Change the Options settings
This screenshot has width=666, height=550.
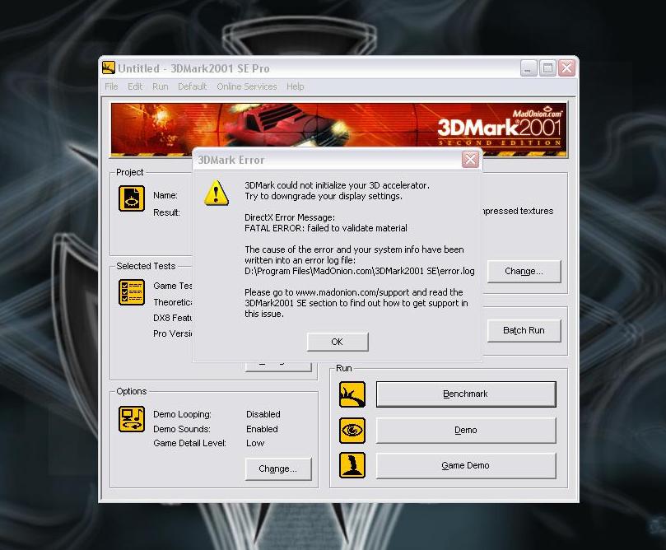(278, 468)
